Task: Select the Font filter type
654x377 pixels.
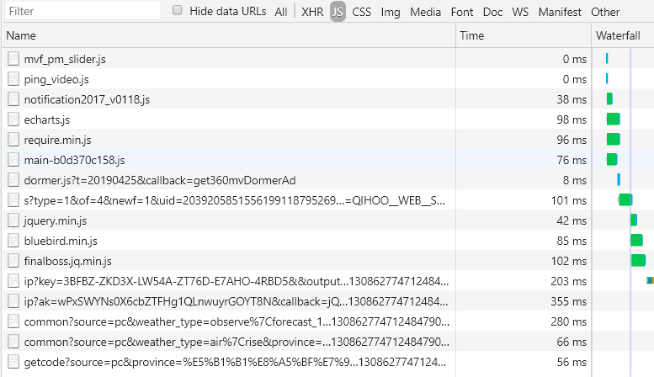Action: point(462,12)
